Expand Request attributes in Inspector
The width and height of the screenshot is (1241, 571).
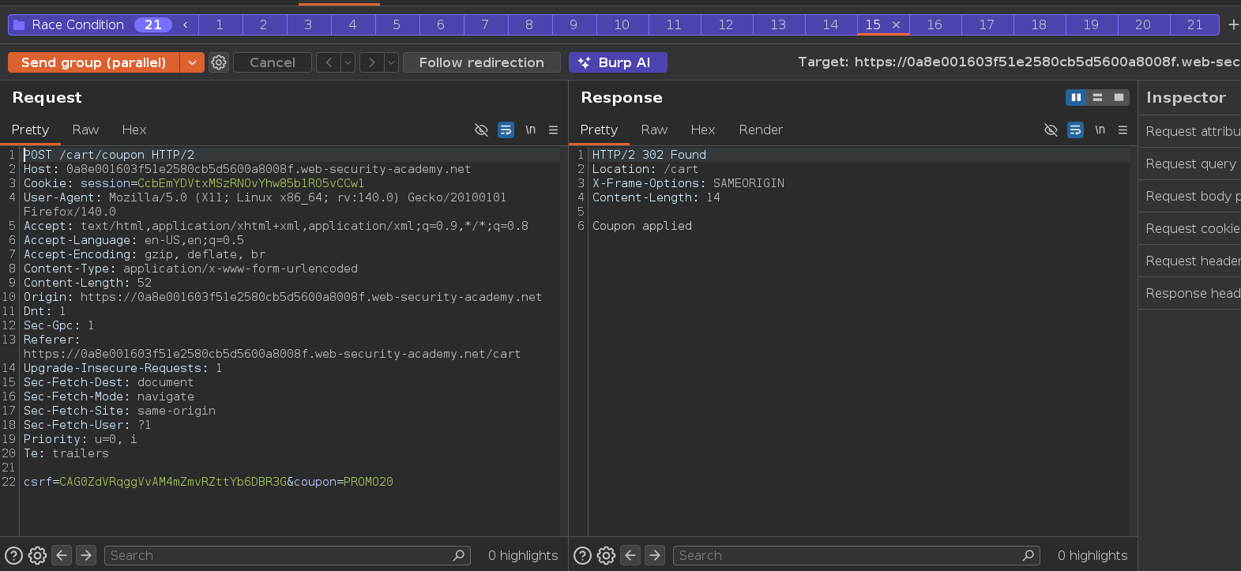[1190, 131]
